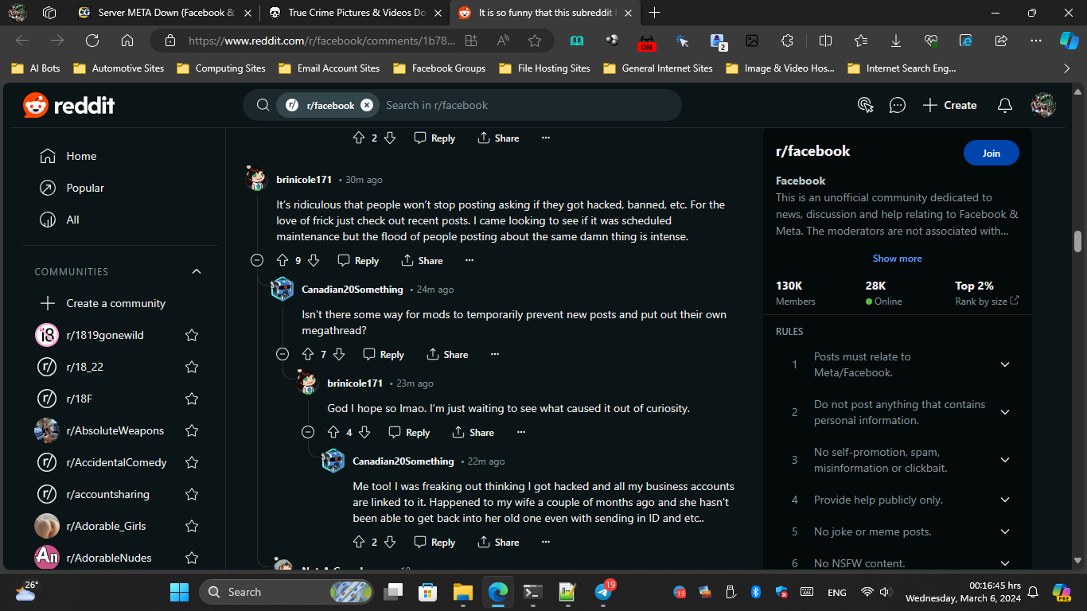
Task: Favorite the r/18F community star
Action: (x=192, y=399)
